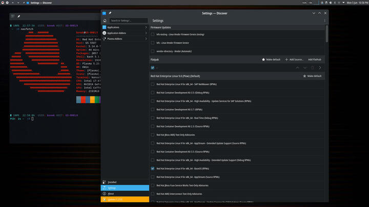Enable Real Time (Debug RPMs) repository checkbox
This screenshot has width=369, height=207.
(153, 118)
